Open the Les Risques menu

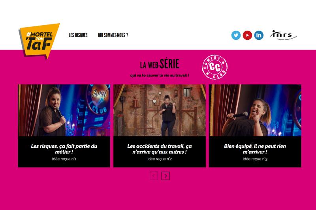tap(78, 35)
